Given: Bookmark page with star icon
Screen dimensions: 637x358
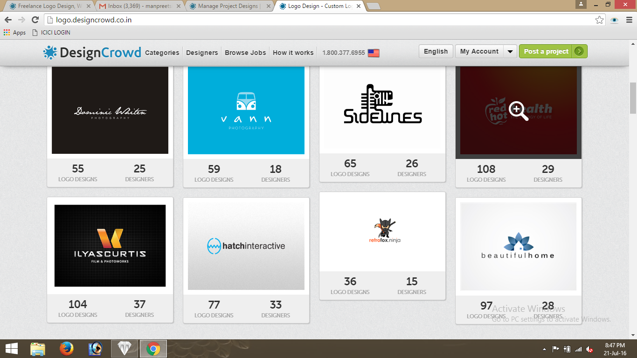Looking at the screenshot, I should click(x=599, y=20).
